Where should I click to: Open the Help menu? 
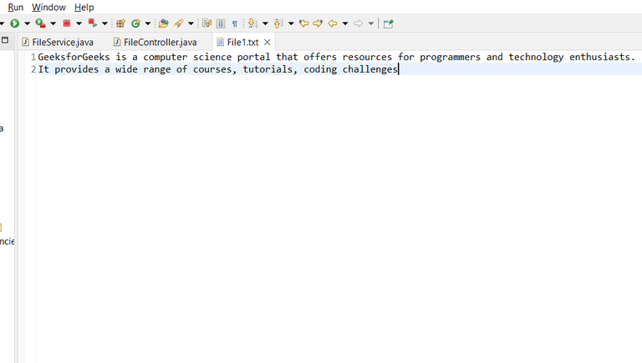84,8
